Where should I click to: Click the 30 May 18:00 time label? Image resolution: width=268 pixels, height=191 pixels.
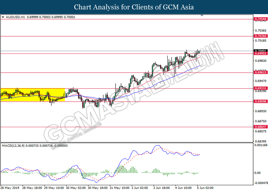pos(98,188)
